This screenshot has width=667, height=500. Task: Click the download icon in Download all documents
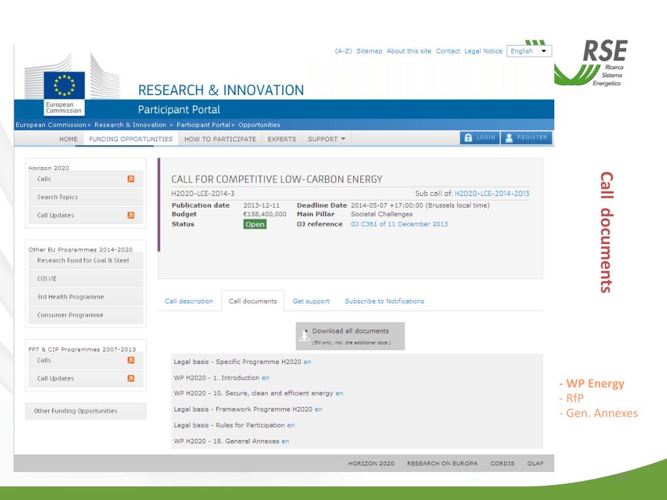(304, 335)
